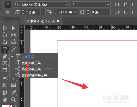Toggle Small Caps (Tт) formatting
The image size is (137, 107).
(117, 12)
